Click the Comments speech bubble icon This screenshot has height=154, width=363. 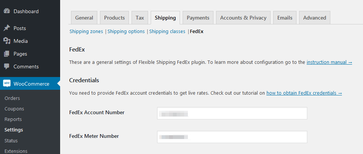(7, 66)
